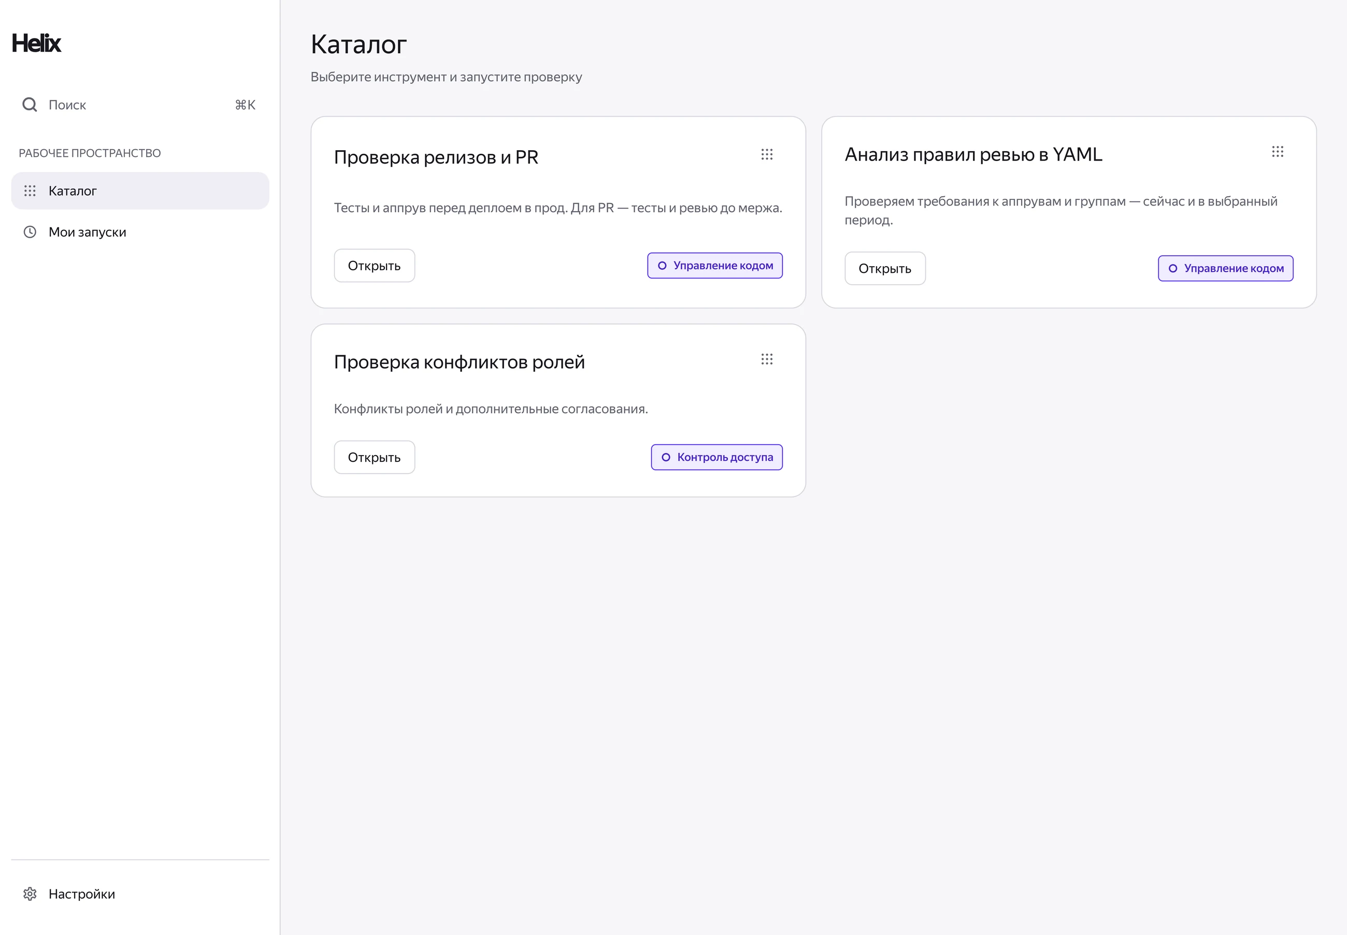Click the Контроль доступа tag

tap(717, 458)
